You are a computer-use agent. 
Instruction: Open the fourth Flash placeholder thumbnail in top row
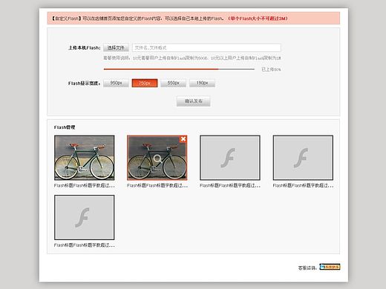point(303,158)
